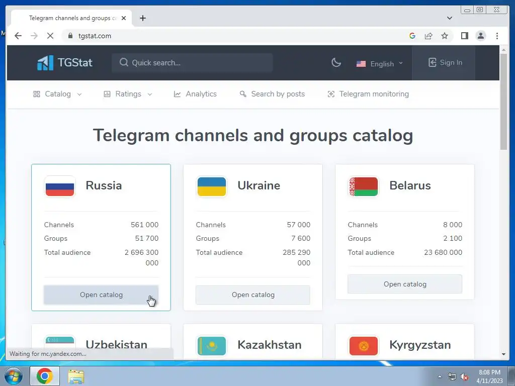Image resolution: width=515 pixels, height=386 pixels.
Task: Open Telegram monitoring
Action: [x=368, y=94]
